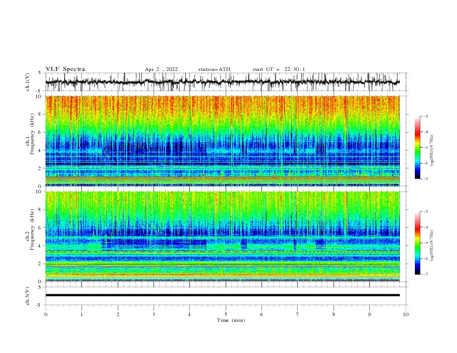Image resolution: width=457 pixels, height=353 pixels.
Task: Select the log(PSD) label next to ch.2 colorbar
Action: point(432,246)
